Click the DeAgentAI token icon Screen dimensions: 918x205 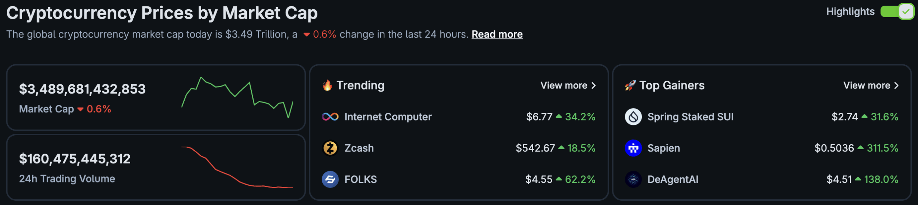tap(633, 179)
